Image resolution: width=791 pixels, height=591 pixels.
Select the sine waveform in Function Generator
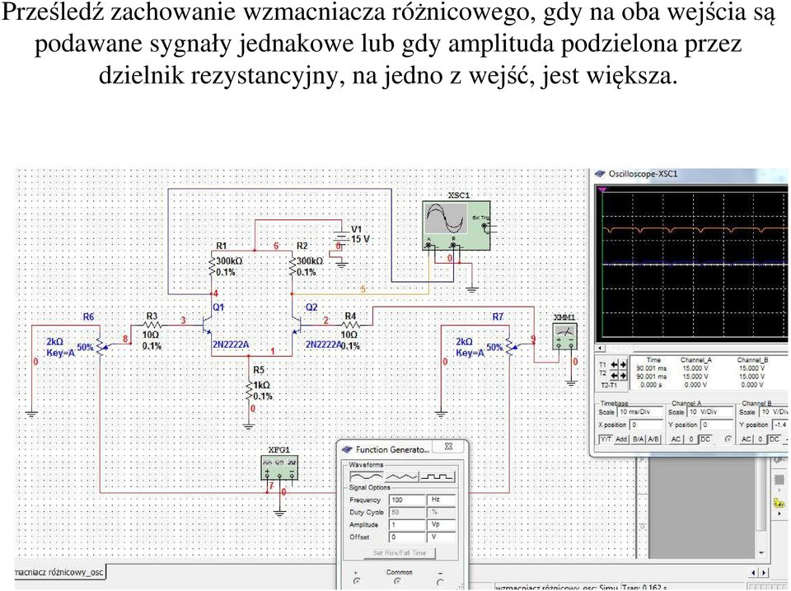click(367, 476)
